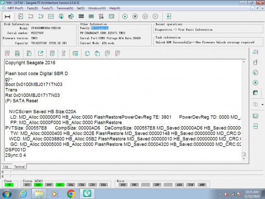Click the search-in-page terminal icon
The width and height of the screenshot is (265, 199).
click(107, 53)
